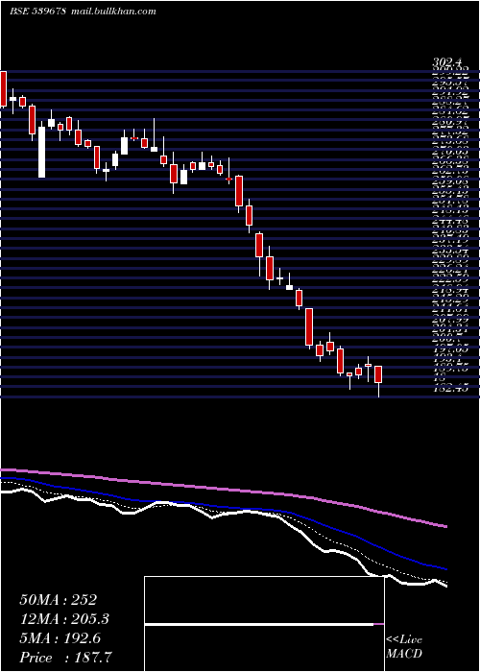Click the blue 12MA moving average line
This screenshot has width=480, height=672.
(223, 508)
